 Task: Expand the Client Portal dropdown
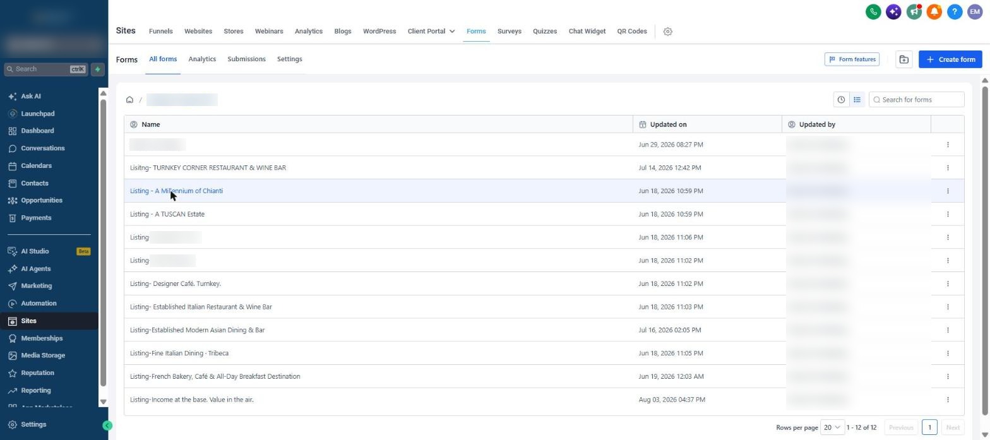[431, 32]
